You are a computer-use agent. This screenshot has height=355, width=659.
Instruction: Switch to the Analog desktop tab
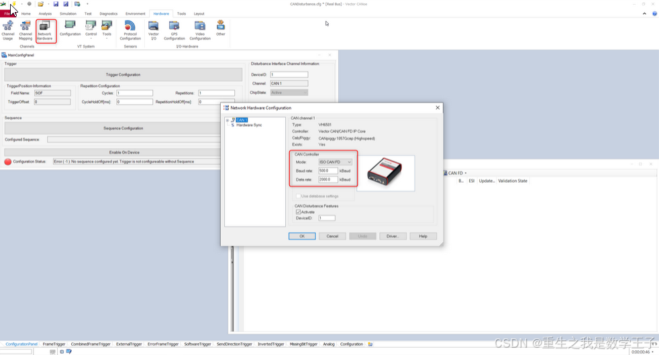(329, 344)
